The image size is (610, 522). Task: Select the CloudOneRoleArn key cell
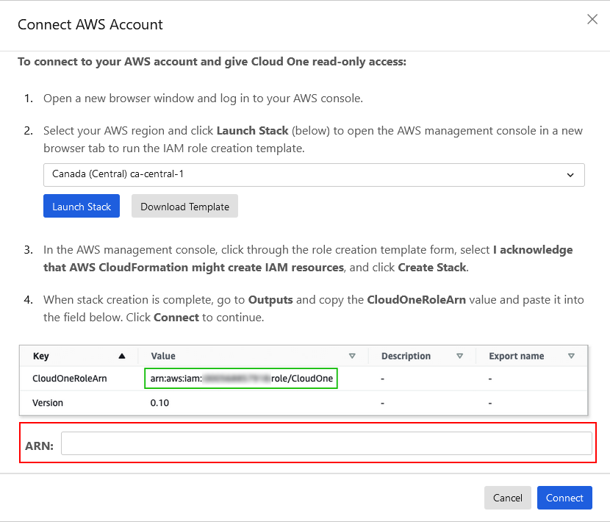point(70,379)
